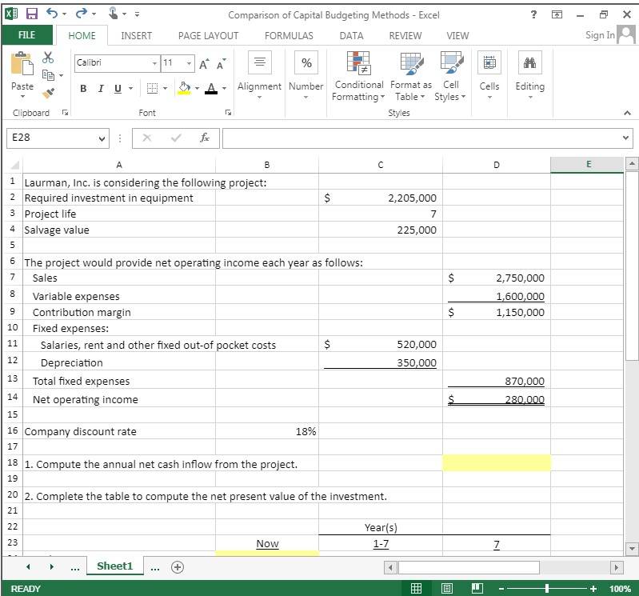Click the Insert Function fx icon
Screen dimensions: 639x596
tap(205, 138)
